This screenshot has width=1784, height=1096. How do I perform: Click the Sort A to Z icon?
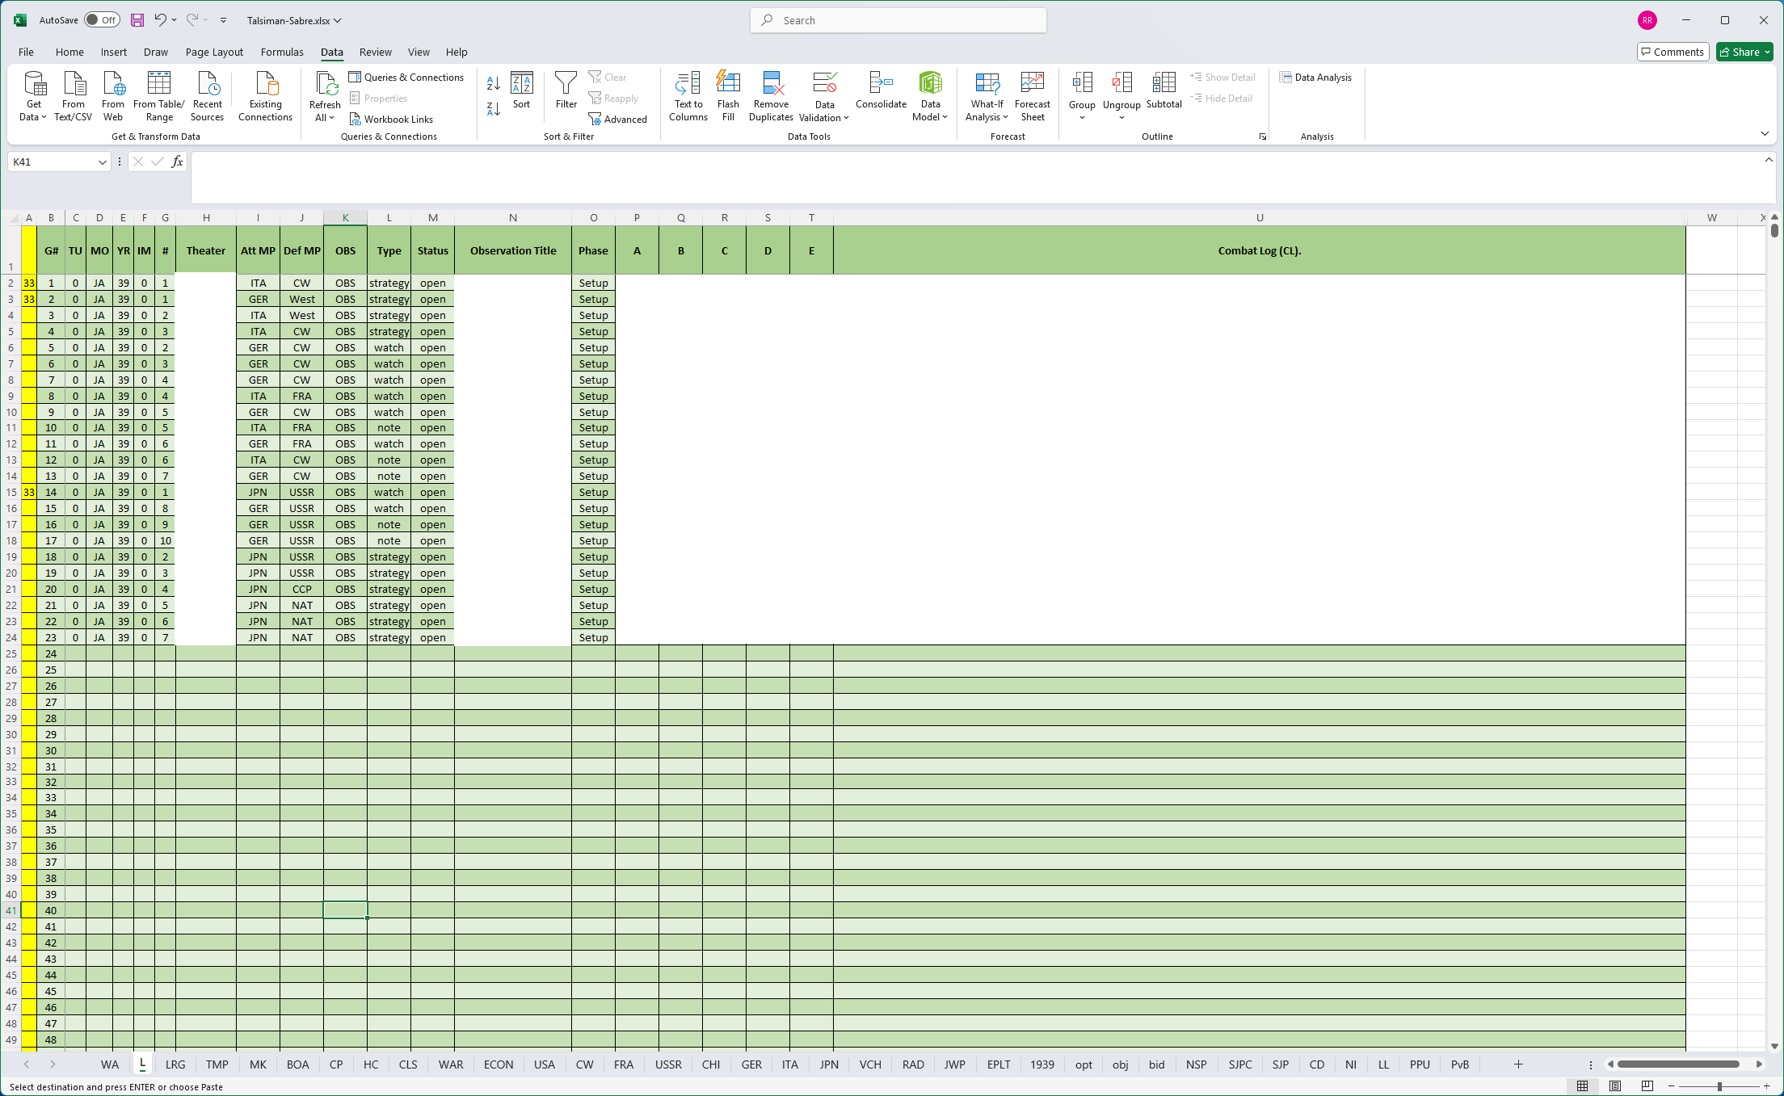[493, 83]
